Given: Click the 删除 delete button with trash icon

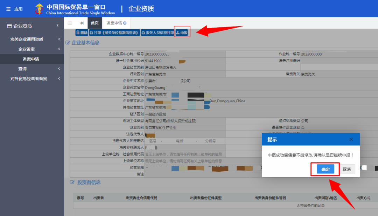Looking at the screenshot, I should click(82, 32).
